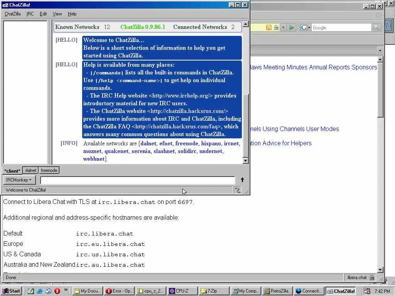The height and width of the screenshot is (296, 395).
Task: Click the connection status icon in ChatZilla status bar
Action: click(237, 190)
